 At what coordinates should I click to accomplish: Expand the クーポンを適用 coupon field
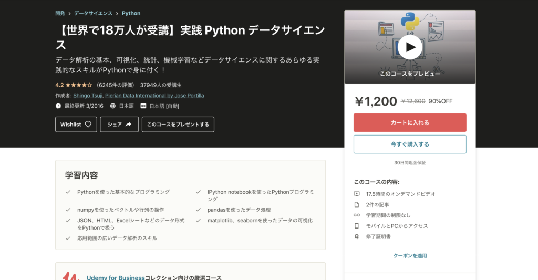410,256
